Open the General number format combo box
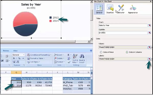 click(x=18, y=55)
